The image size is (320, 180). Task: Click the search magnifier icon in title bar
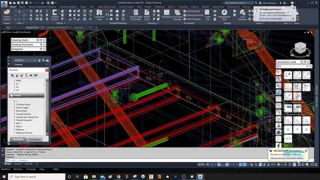(256, 3)
